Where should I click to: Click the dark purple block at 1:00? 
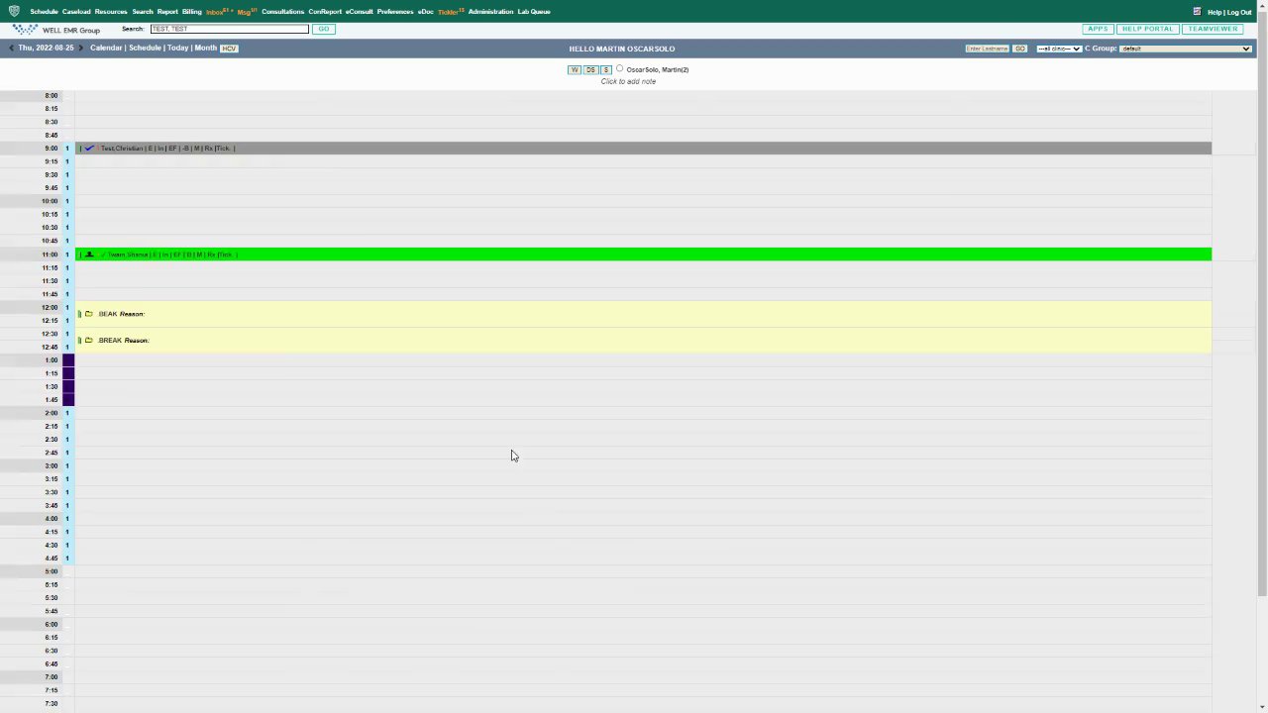[68, 360]
